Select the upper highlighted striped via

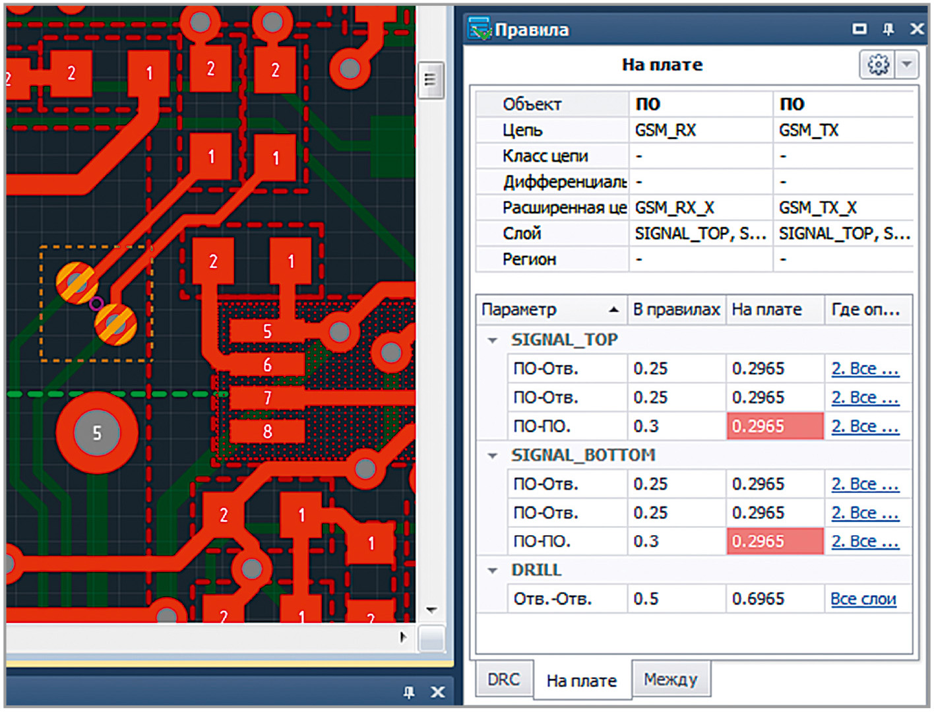[x=77, y=282]
